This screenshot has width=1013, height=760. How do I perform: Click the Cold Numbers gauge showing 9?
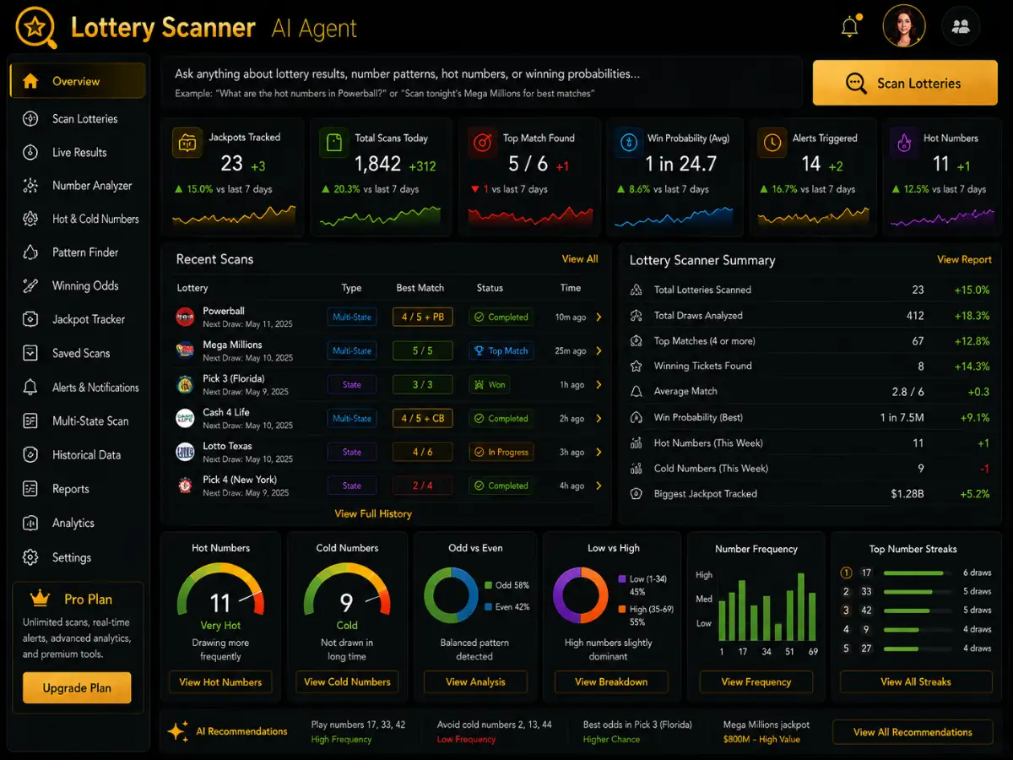tap(347, 590)
